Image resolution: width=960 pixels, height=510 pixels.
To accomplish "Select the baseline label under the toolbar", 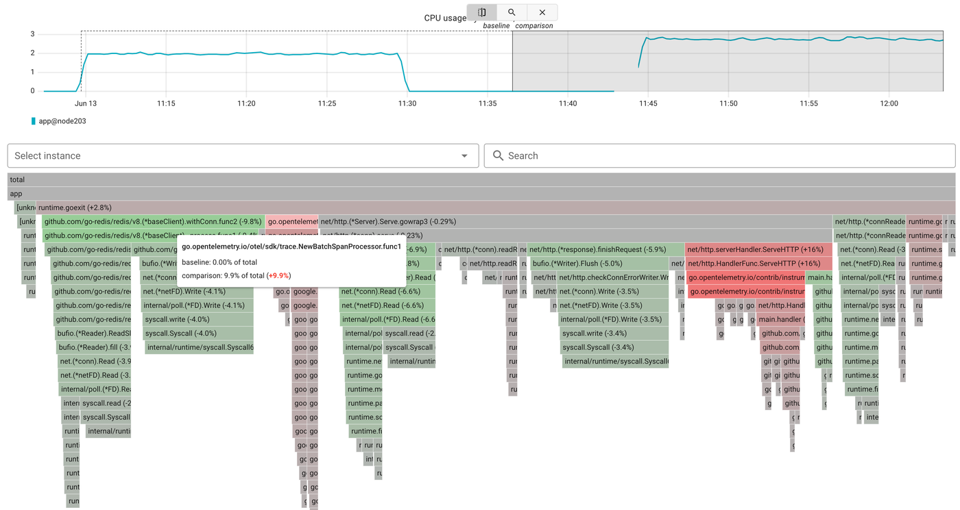I will click(x=496, y=25).
